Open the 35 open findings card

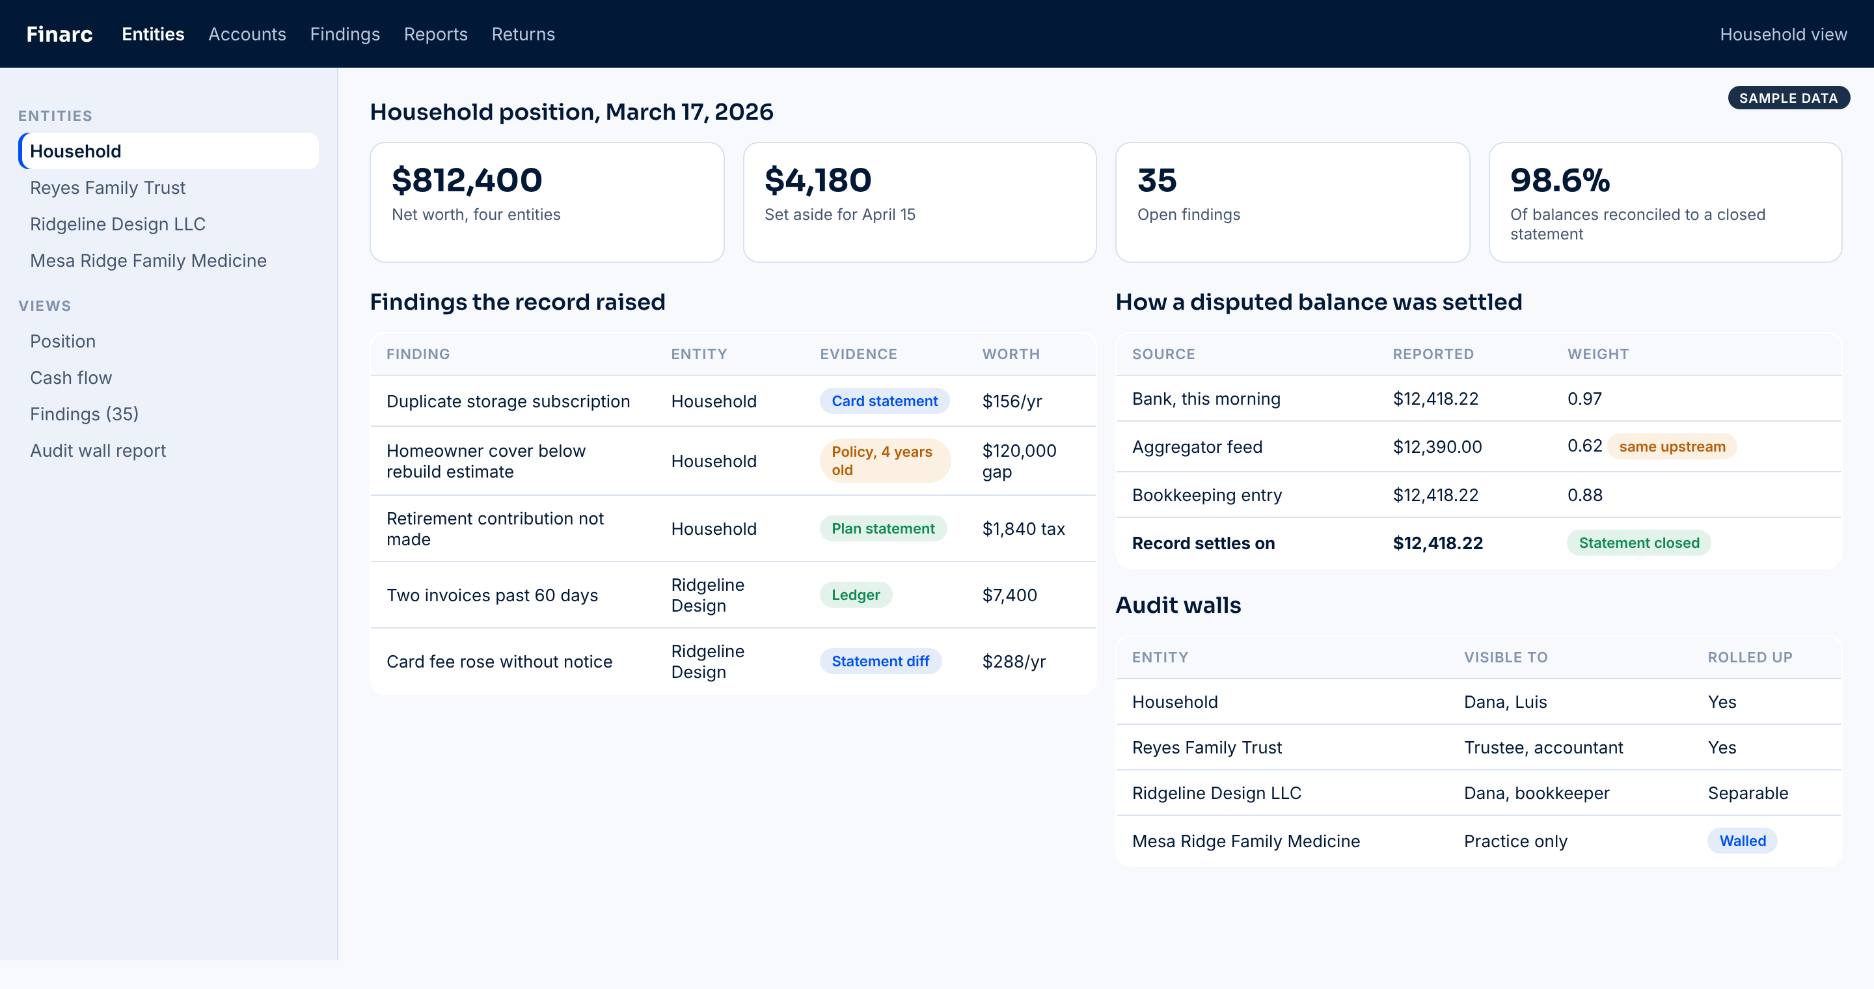(x=1292, y=202)
